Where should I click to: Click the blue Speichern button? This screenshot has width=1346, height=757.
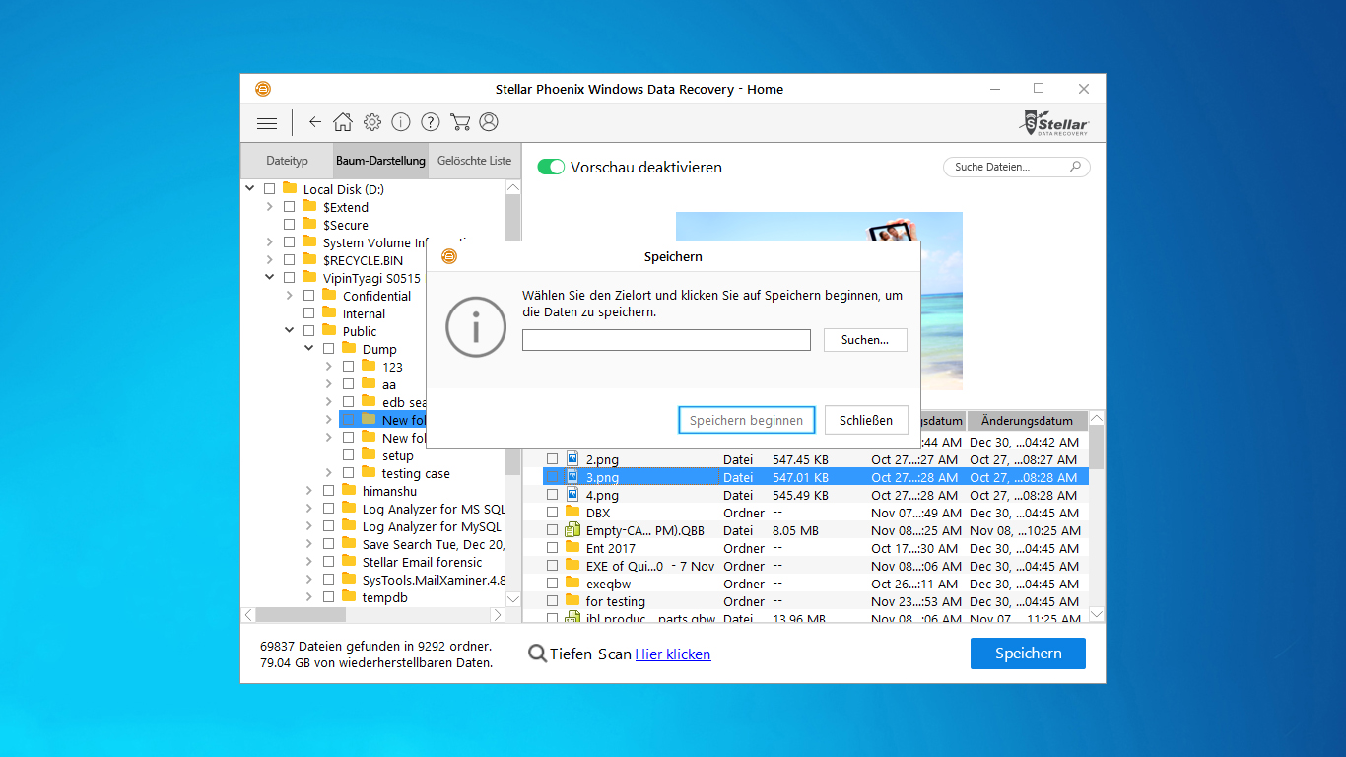pos(1028,654)
